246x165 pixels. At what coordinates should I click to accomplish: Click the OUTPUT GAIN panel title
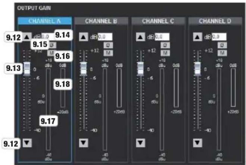[x=34, y=8]
